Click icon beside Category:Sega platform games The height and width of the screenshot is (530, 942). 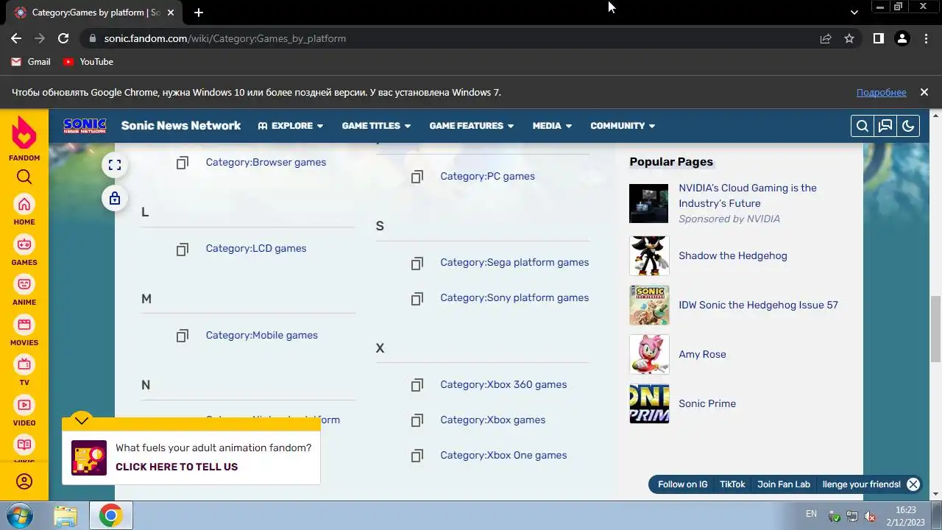(417, 263)
